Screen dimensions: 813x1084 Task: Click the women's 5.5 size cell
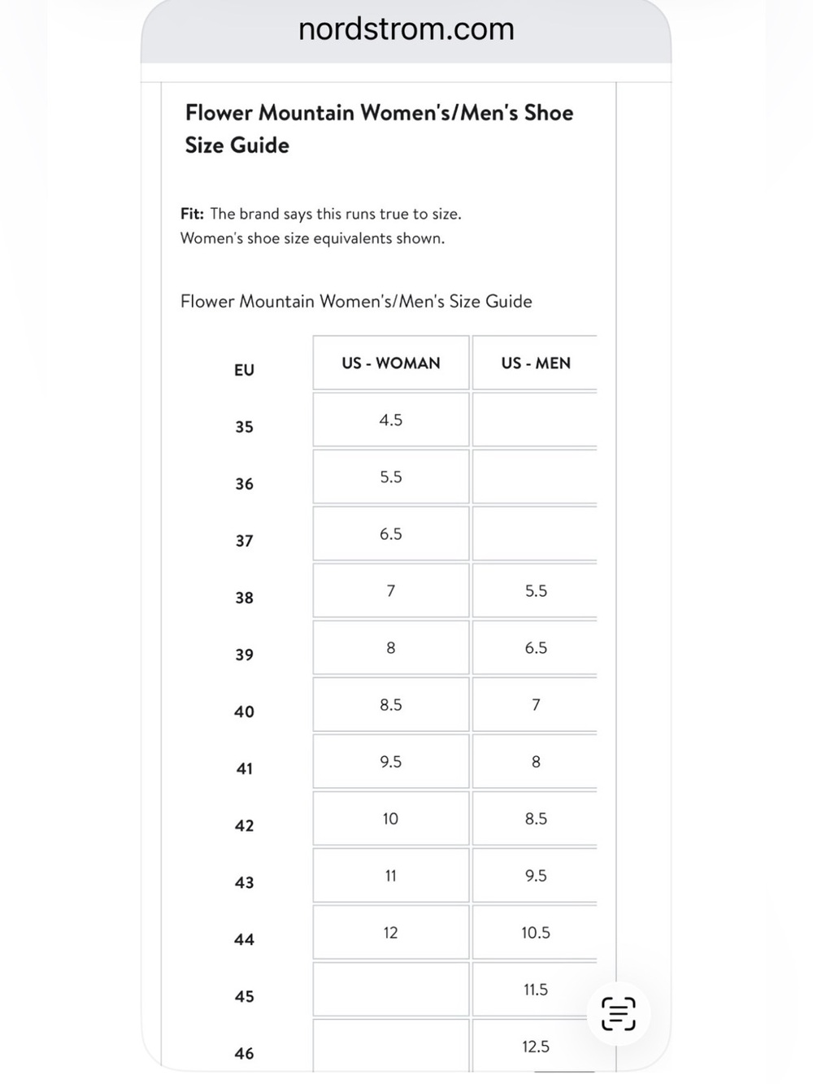click(391, 477)
